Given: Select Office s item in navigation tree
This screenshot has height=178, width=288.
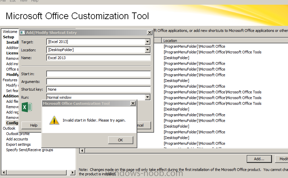Looking at the screenshot, I should tap(12, 69).
